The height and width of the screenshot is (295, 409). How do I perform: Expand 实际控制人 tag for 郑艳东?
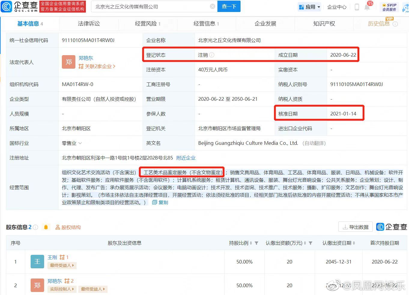62,289
